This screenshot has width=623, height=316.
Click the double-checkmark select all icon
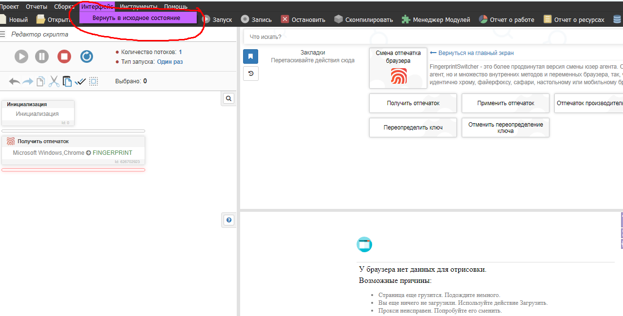coord(80,82)
